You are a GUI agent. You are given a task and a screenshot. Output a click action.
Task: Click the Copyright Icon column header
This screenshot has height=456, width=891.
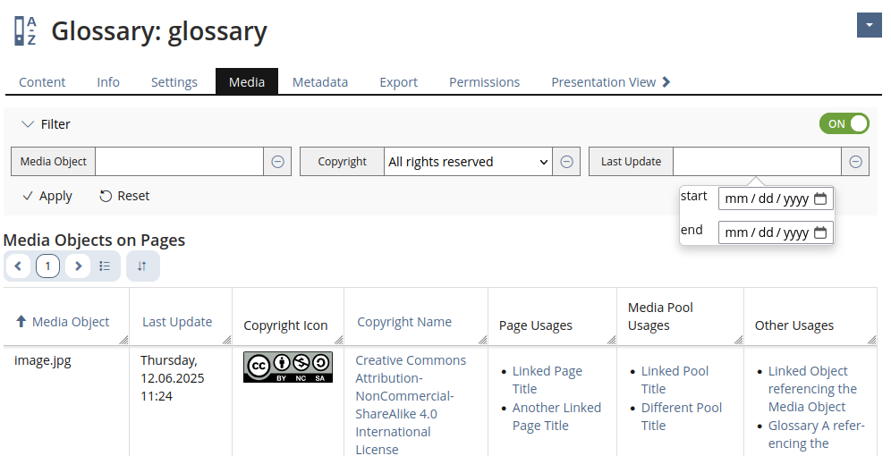[x=285, y=325]
